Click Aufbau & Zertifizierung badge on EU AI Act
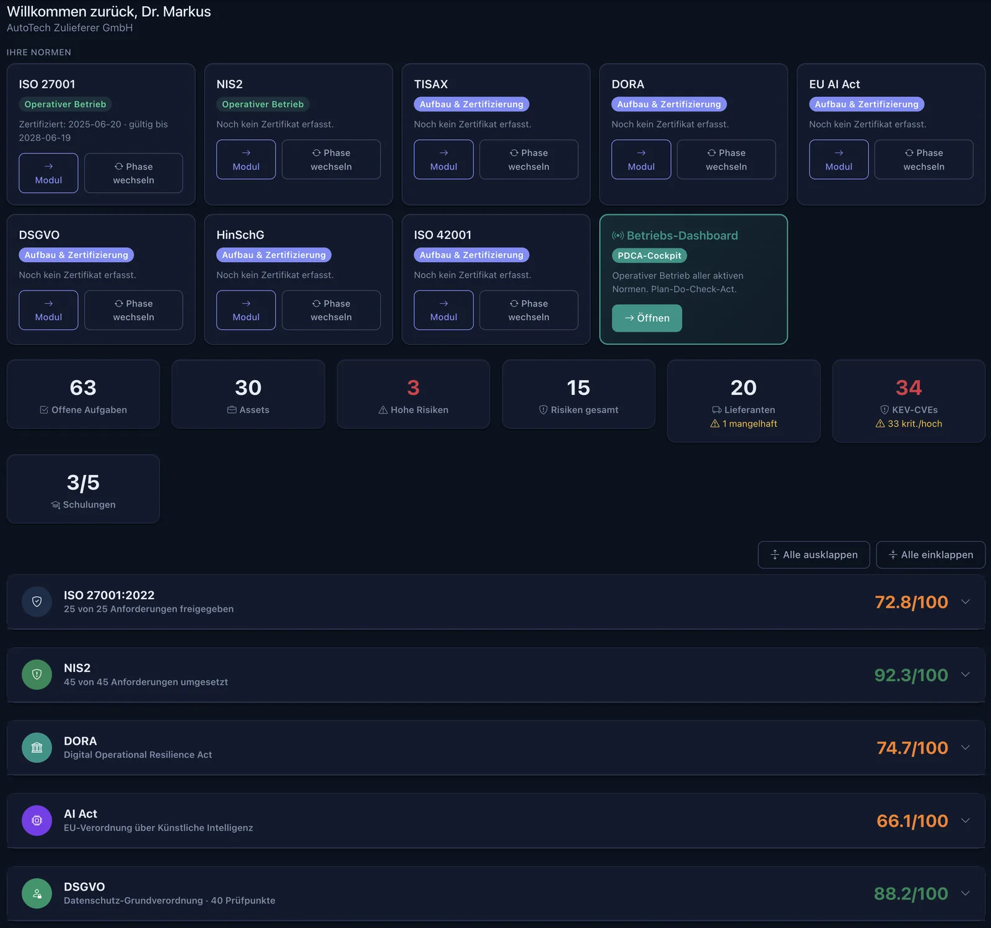This screenshot has width=991, height=928. [867, 104]
